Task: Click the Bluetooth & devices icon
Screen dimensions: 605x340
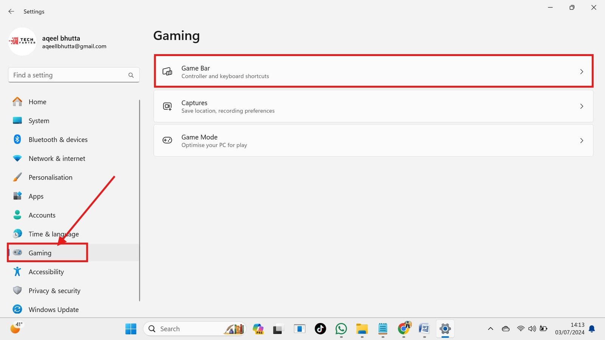Action: [17, 139]
